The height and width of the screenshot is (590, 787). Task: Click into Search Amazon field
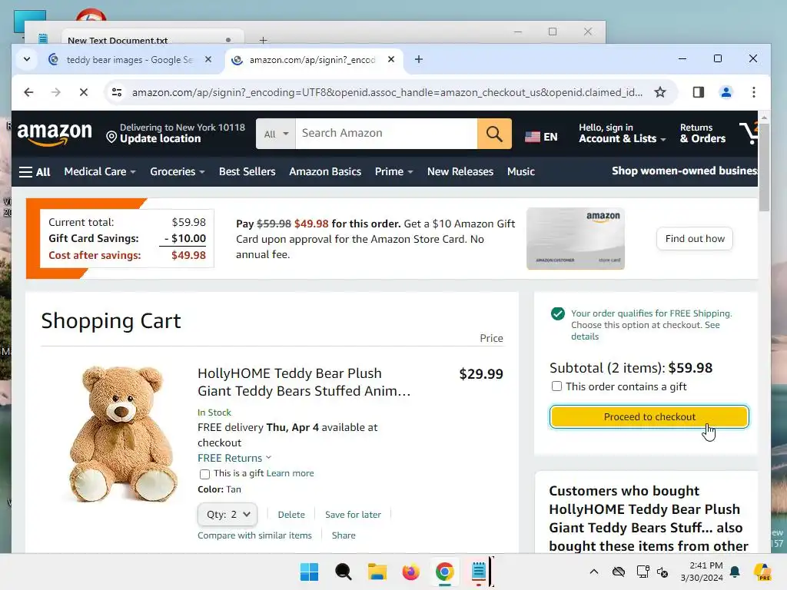[x=386, y=134]
